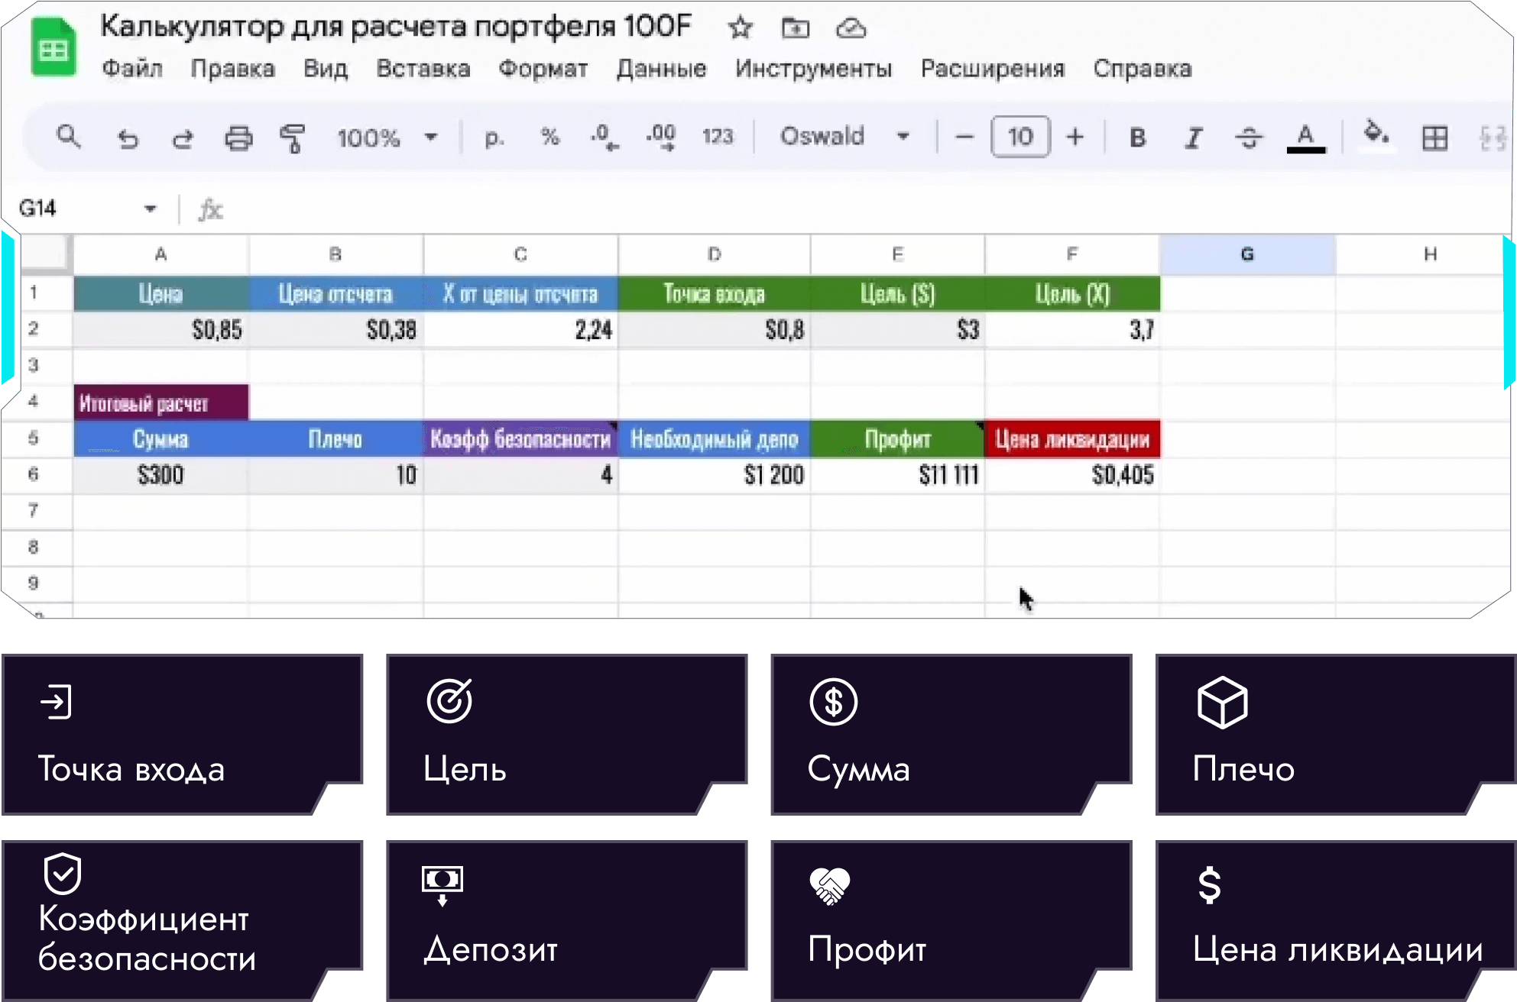Open the Данные menu

(x=661, y=69)
